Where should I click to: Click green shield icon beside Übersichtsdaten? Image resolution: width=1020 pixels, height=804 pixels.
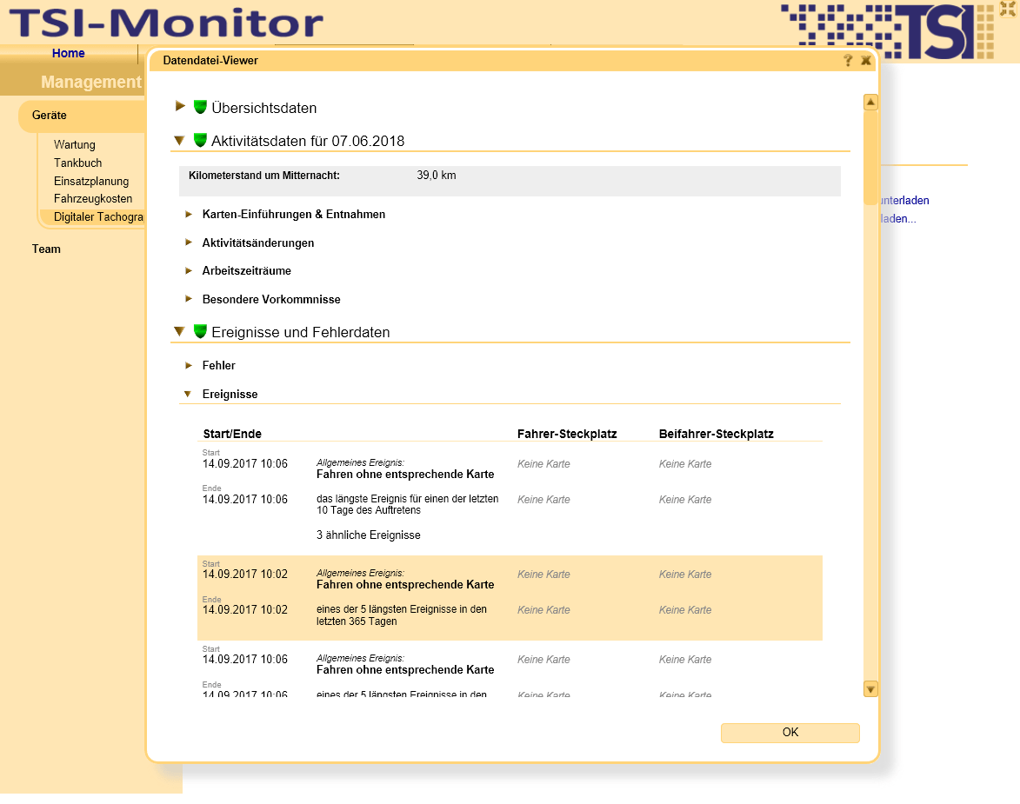pyautogui.click(x=200, y=107)
